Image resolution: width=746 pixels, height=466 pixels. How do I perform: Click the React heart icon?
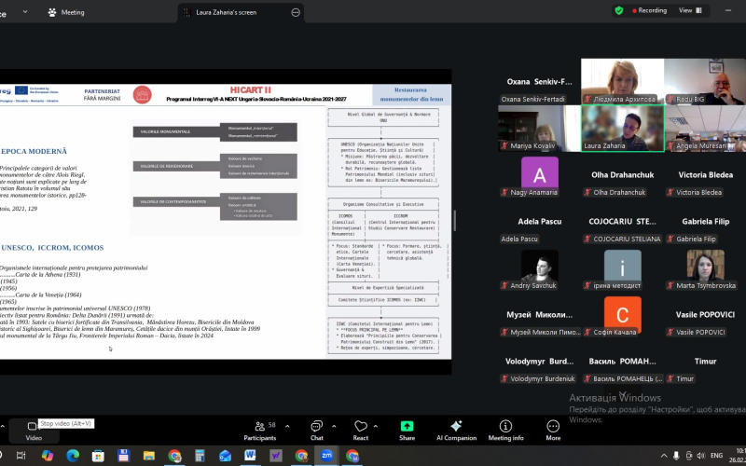coord(360,426)
